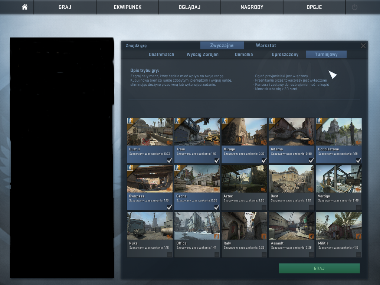The width and height of the screenshot is (380, 285).
Task: Click the CS:GO badge on Dust II
Action: [130, 121]
